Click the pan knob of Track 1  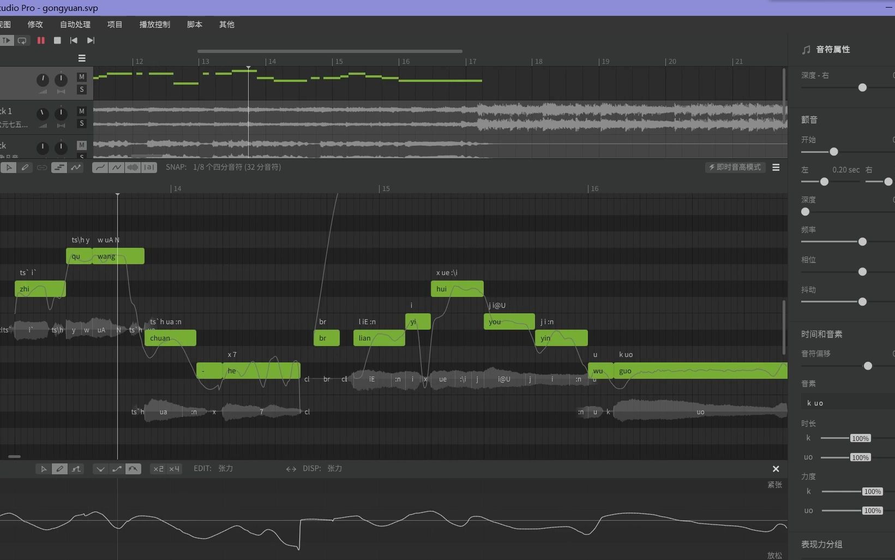click(x=61, y=114)
